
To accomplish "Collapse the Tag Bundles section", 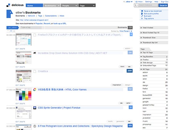I will pyautogui.click(x=154, y=57).
